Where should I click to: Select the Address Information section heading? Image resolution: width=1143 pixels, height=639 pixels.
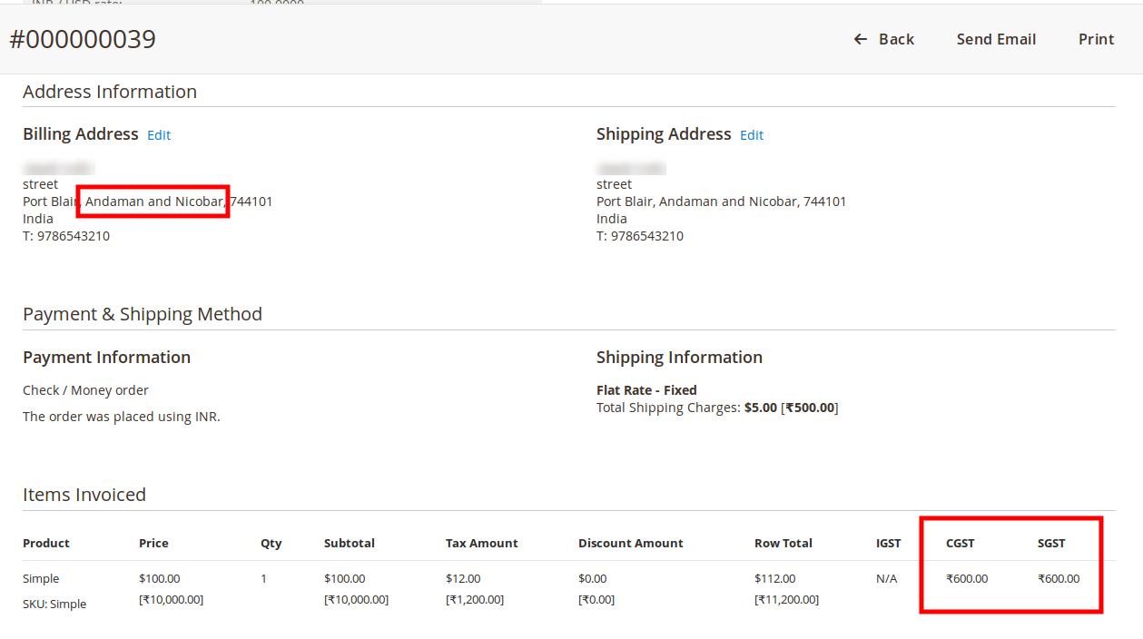109,92
